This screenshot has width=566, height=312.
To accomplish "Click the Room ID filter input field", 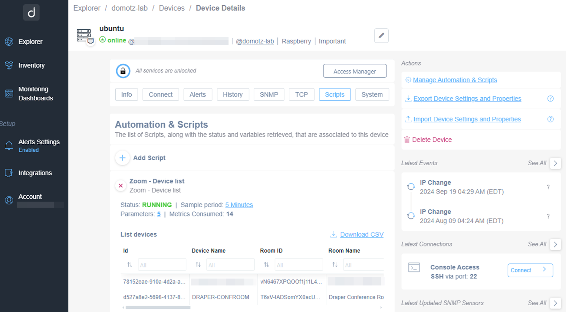I will [299, 265].
